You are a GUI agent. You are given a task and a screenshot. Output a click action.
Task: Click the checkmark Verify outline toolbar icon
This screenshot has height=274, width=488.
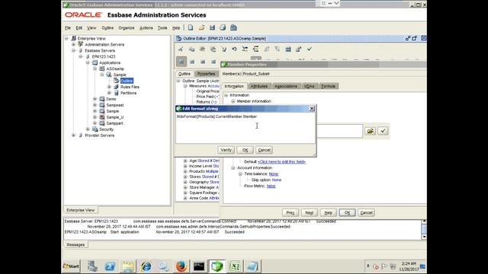point(310,49)
